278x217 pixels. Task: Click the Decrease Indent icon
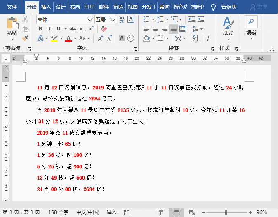pyautogui.click(x=192, y=19)
